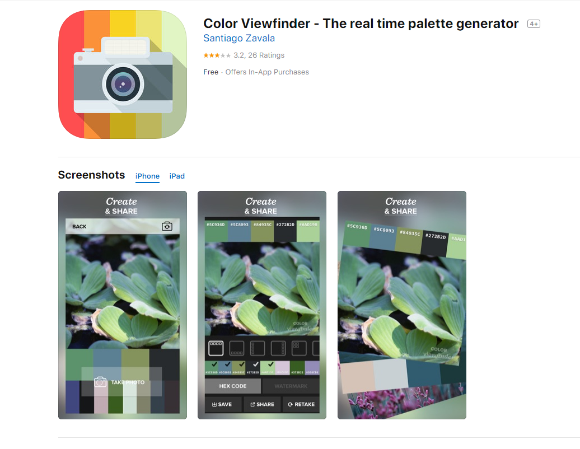Click the camera icon beside TAKE PHOTO
This screenshot has height=449, width=580.
coord(100,382)
